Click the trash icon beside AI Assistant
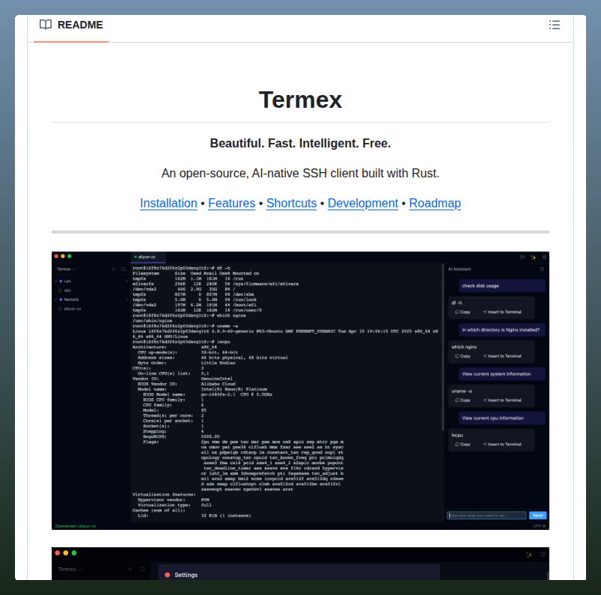The image size is (601, 595). tap(542, 269)
